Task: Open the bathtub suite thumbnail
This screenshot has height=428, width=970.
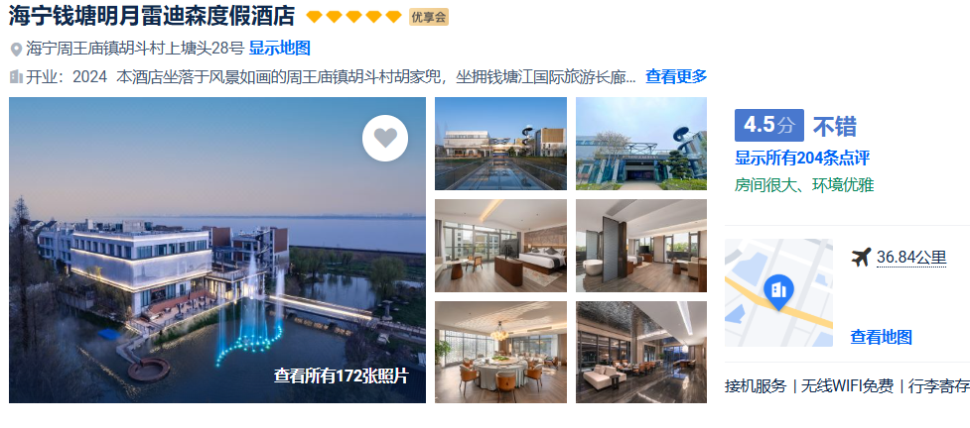Action: click(641, 246)
